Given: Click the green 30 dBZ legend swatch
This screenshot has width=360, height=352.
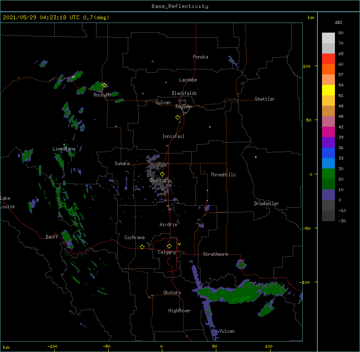Looking at the screenshot, I should coord(328,174).
